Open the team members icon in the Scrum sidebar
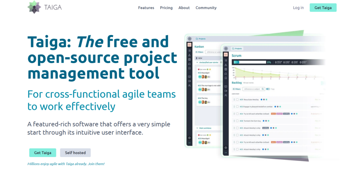Image resolution: width=349 pixels, height=169 pixels. pos(226,95)
